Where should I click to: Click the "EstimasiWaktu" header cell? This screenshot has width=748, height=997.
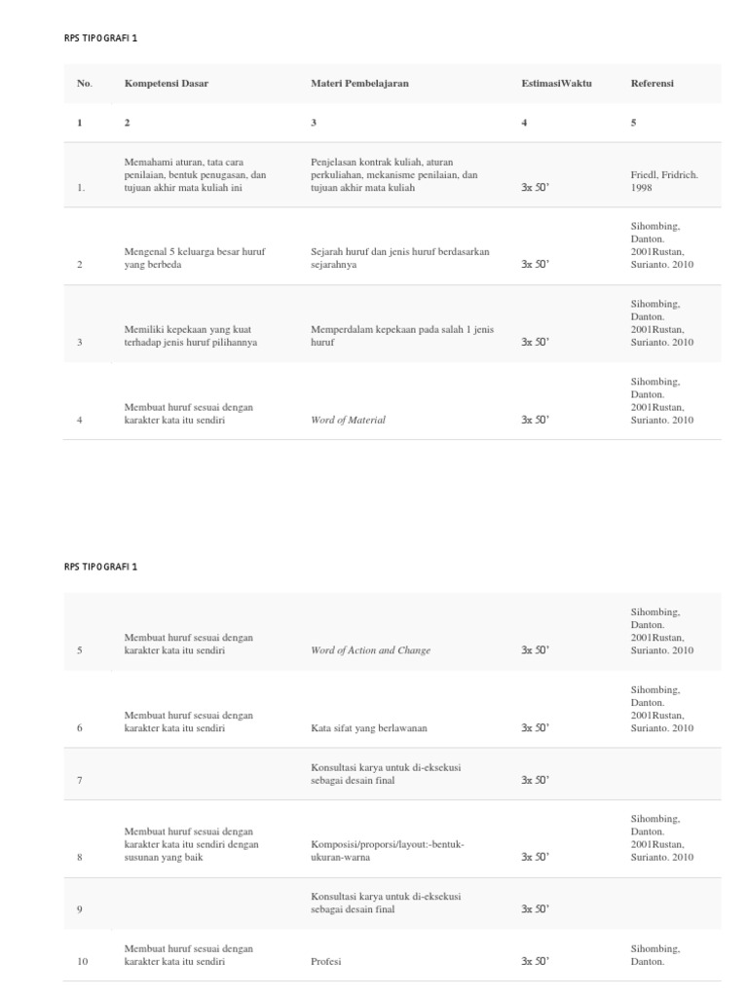(556, 84)
